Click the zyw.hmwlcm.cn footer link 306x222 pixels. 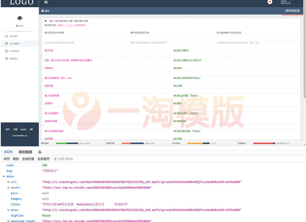pyautogui.click(x=20, y=135)
